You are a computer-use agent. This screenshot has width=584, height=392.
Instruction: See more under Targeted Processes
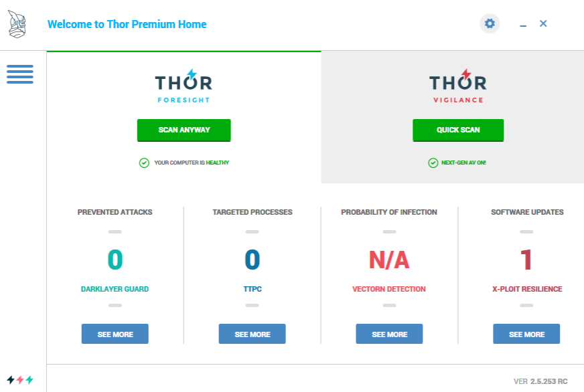coord(252,334)
